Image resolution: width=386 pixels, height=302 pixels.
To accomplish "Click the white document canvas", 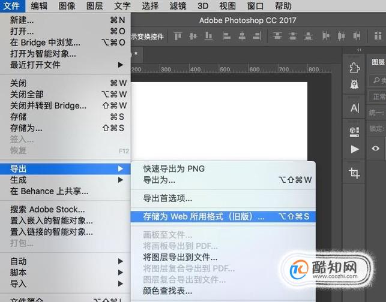I will click(x=219, y=121).
